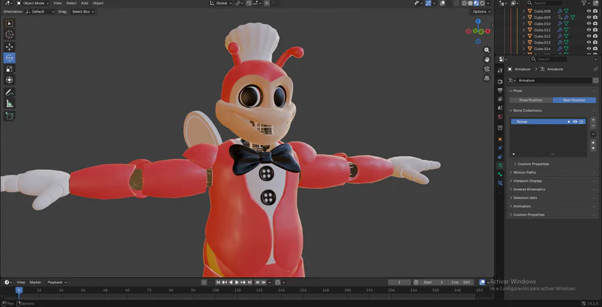Toggle the camera view icon

pyautogui.click(x=487, y=69)
